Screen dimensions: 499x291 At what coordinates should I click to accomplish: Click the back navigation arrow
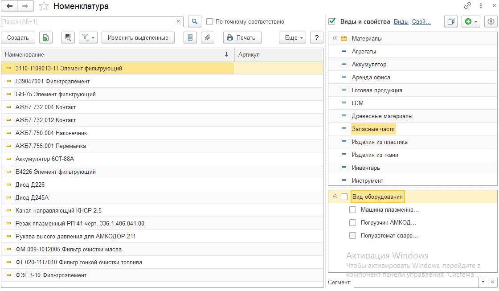pos(9,6)
